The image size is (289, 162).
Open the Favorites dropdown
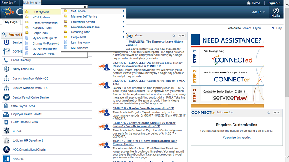9,2
